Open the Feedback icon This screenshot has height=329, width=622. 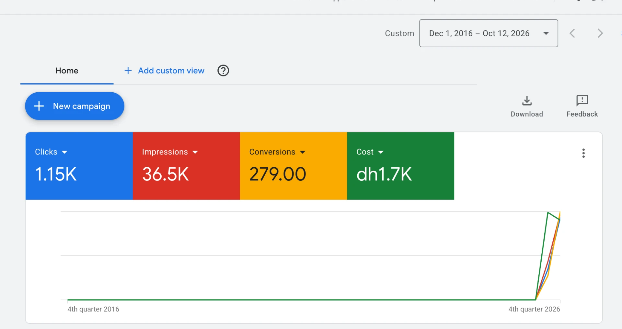pyautogui.click(x=582, y=101)
